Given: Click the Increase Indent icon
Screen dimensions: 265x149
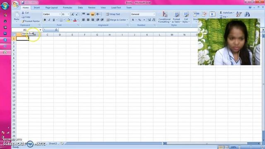Looking at the screenshot, I should pos(102,20).
